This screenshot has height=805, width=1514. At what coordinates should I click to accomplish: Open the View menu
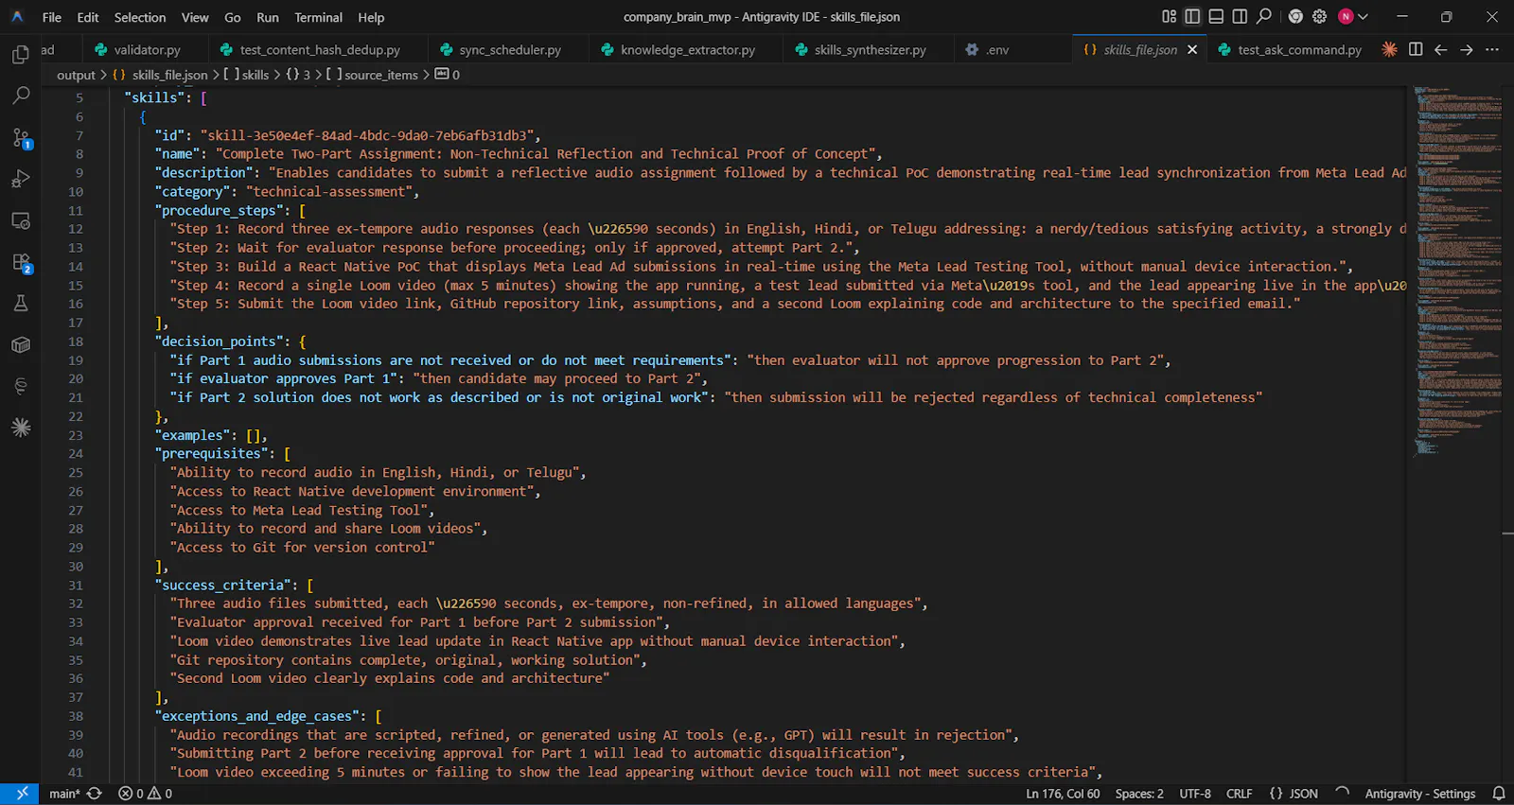pyautogui.click(x=195, y=17)
